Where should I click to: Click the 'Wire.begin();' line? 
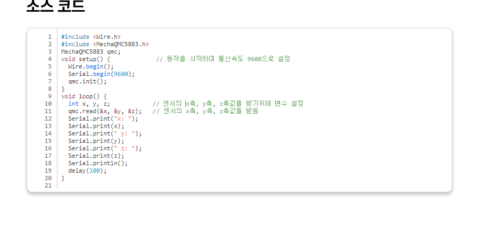point(91,66)
